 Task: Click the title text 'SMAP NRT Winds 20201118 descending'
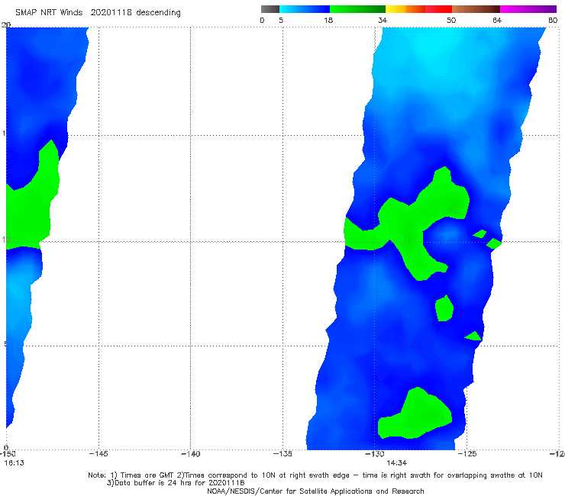(98, 13)
